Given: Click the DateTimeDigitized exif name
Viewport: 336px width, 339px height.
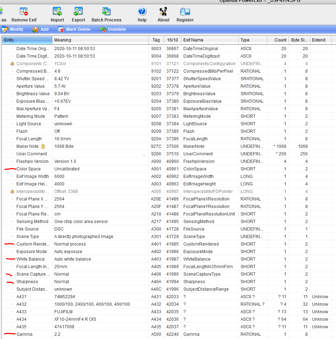Looking at the screenshot, I should click(202, 56).
